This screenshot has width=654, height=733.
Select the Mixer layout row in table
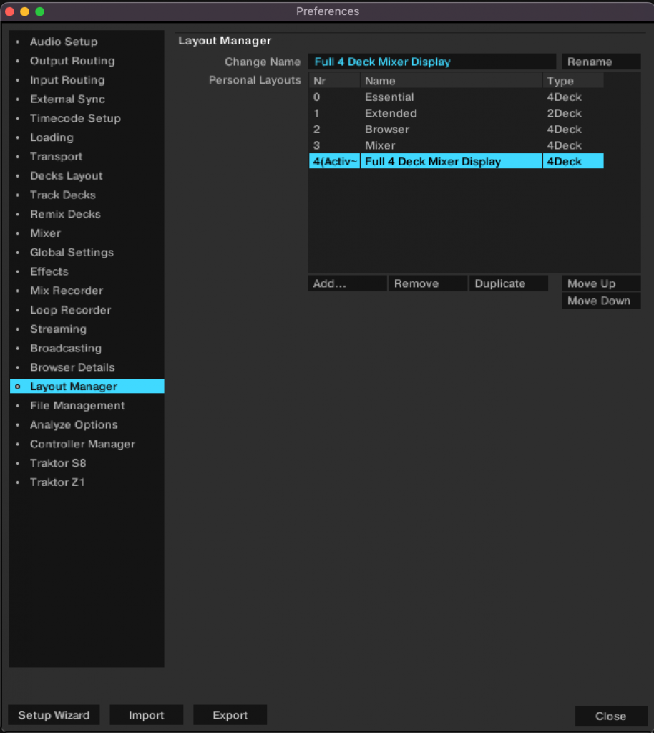coord(456,145)
